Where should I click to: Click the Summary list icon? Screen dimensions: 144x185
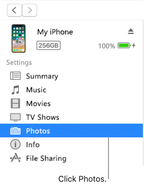pyautogui.click(x=15, y=76)
